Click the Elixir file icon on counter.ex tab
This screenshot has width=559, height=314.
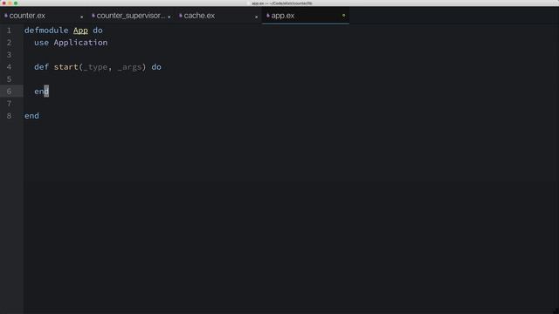point(6,16)
